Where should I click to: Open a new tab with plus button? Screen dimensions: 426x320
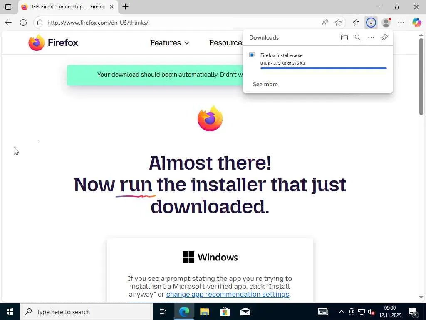(x=125, y=7)
